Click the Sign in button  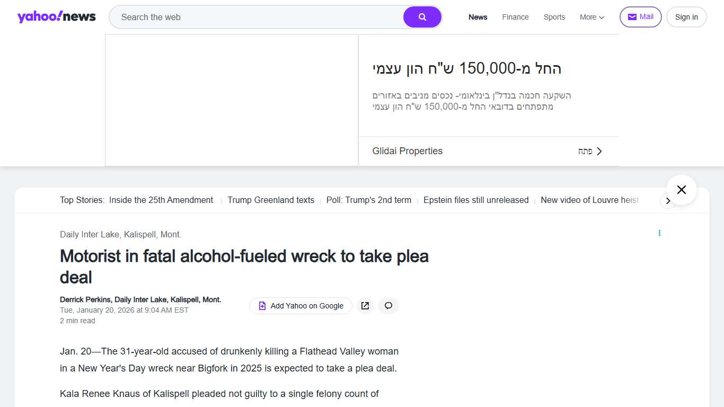tap(686, 17)
